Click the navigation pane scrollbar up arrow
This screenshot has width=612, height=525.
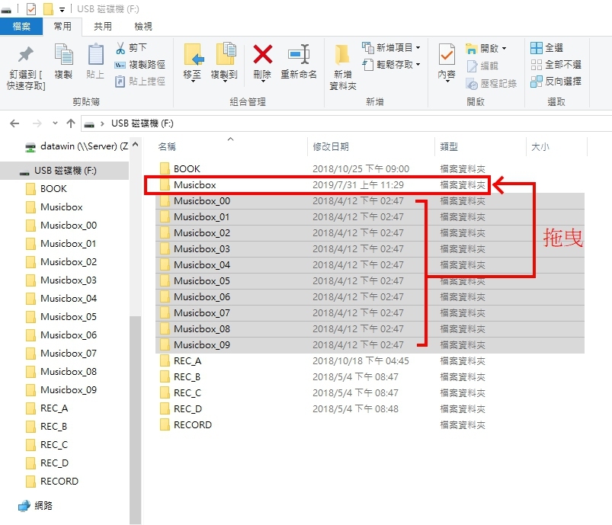[136, 145]
